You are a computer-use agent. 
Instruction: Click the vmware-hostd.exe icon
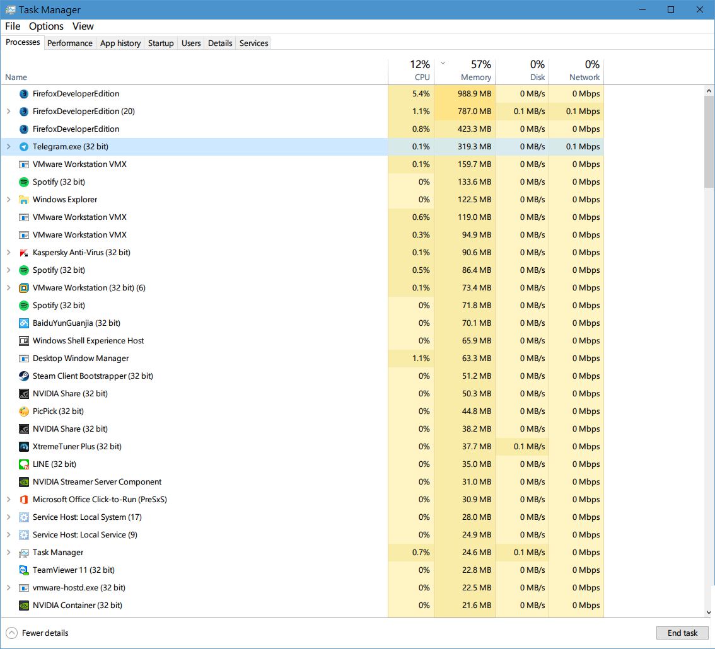[24, 588]
